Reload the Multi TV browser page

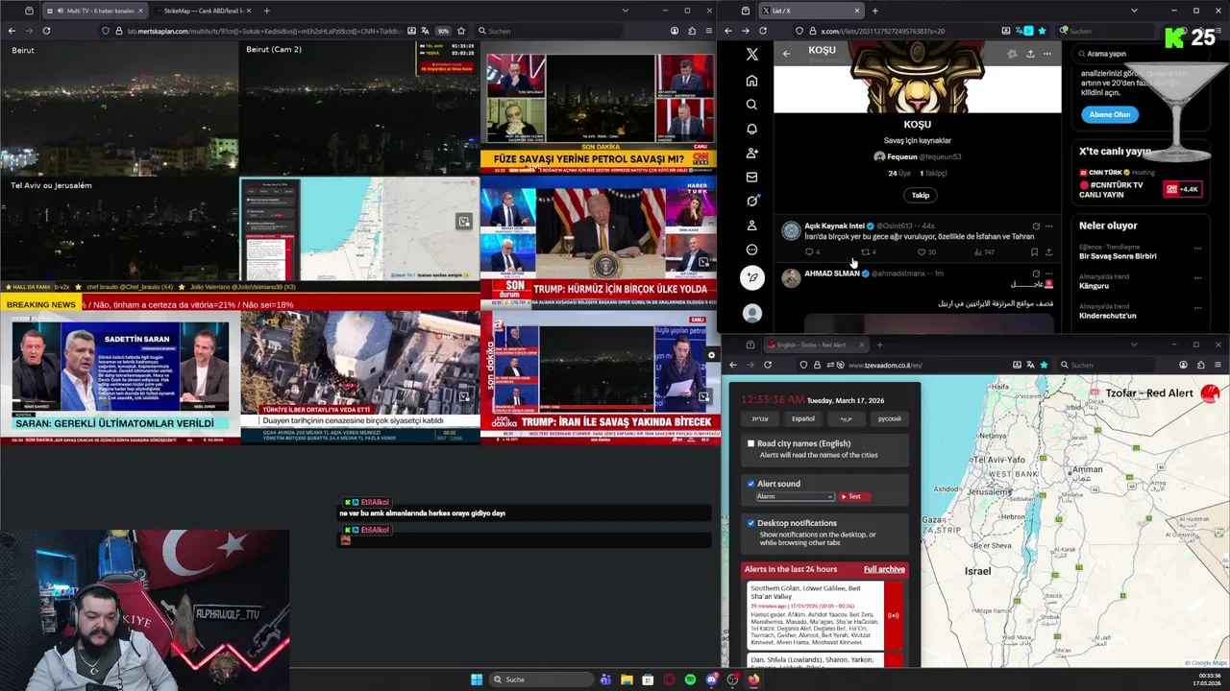tap(46, 31)
